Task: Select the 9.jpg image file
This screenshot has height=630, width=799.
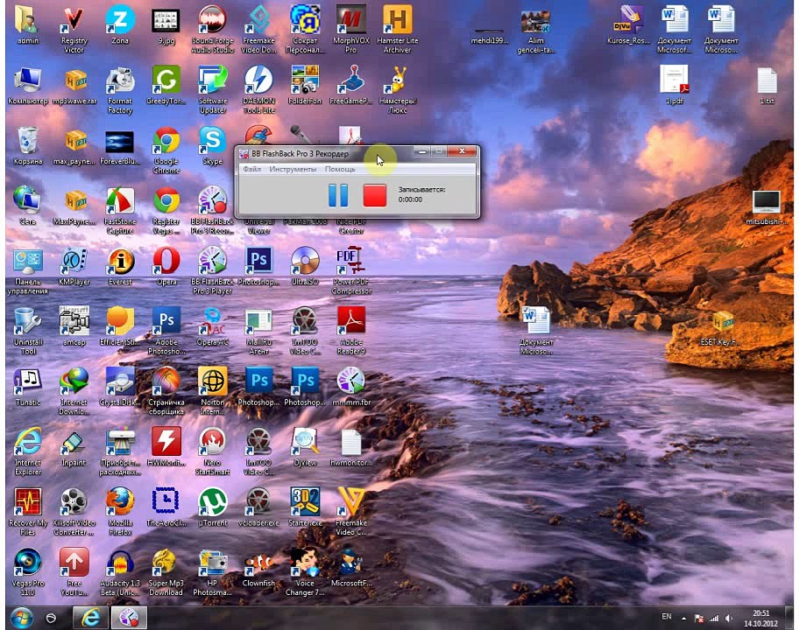Action: pos(166,25)
